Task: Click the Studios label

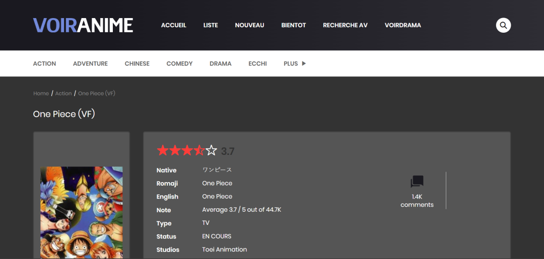Action: pyautogui.click(x=168, y=249)
